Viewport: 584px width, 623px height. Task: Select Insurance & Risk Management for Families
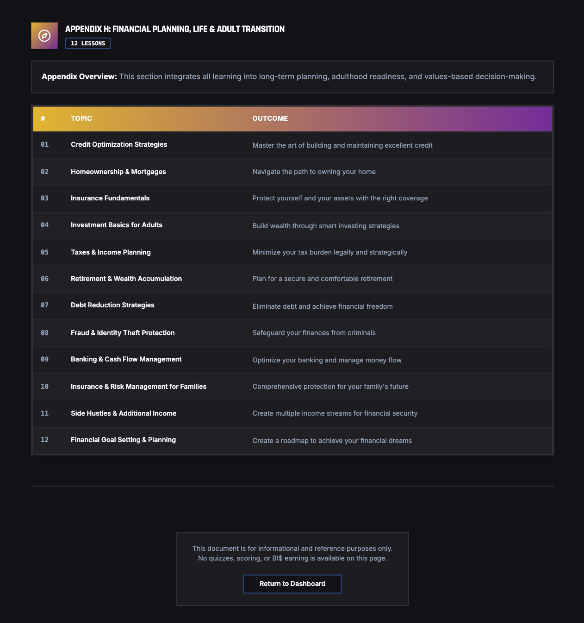(138, 386)
